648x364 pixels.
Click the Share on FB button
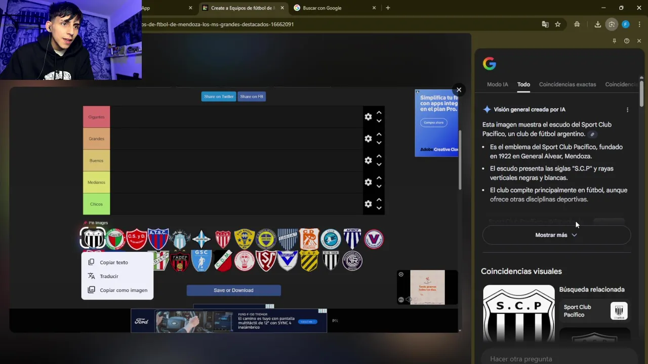252,97
